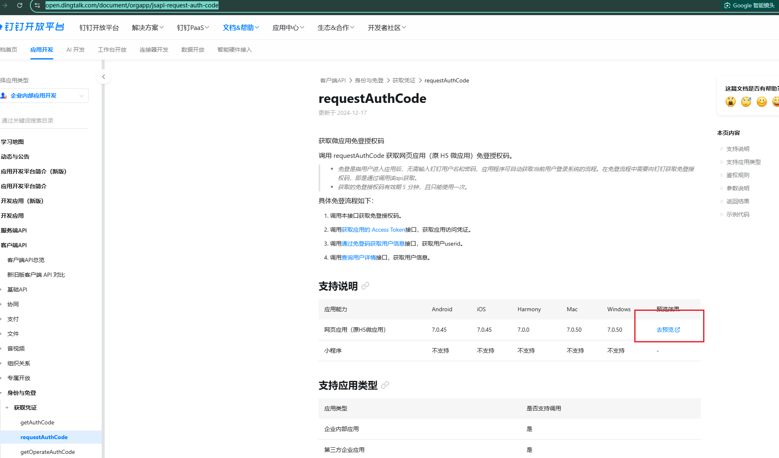Open the 应用中心 dropdown menu
Image resolution: width=779 pixels, height=458 pixels.
pyautogui.click(x=288, y=27)
